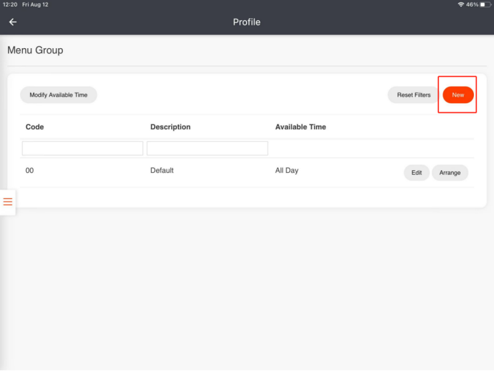Screen dimensions: 494x371
Task: Arrange the Default menu group
Action: (x=450, y=173)
